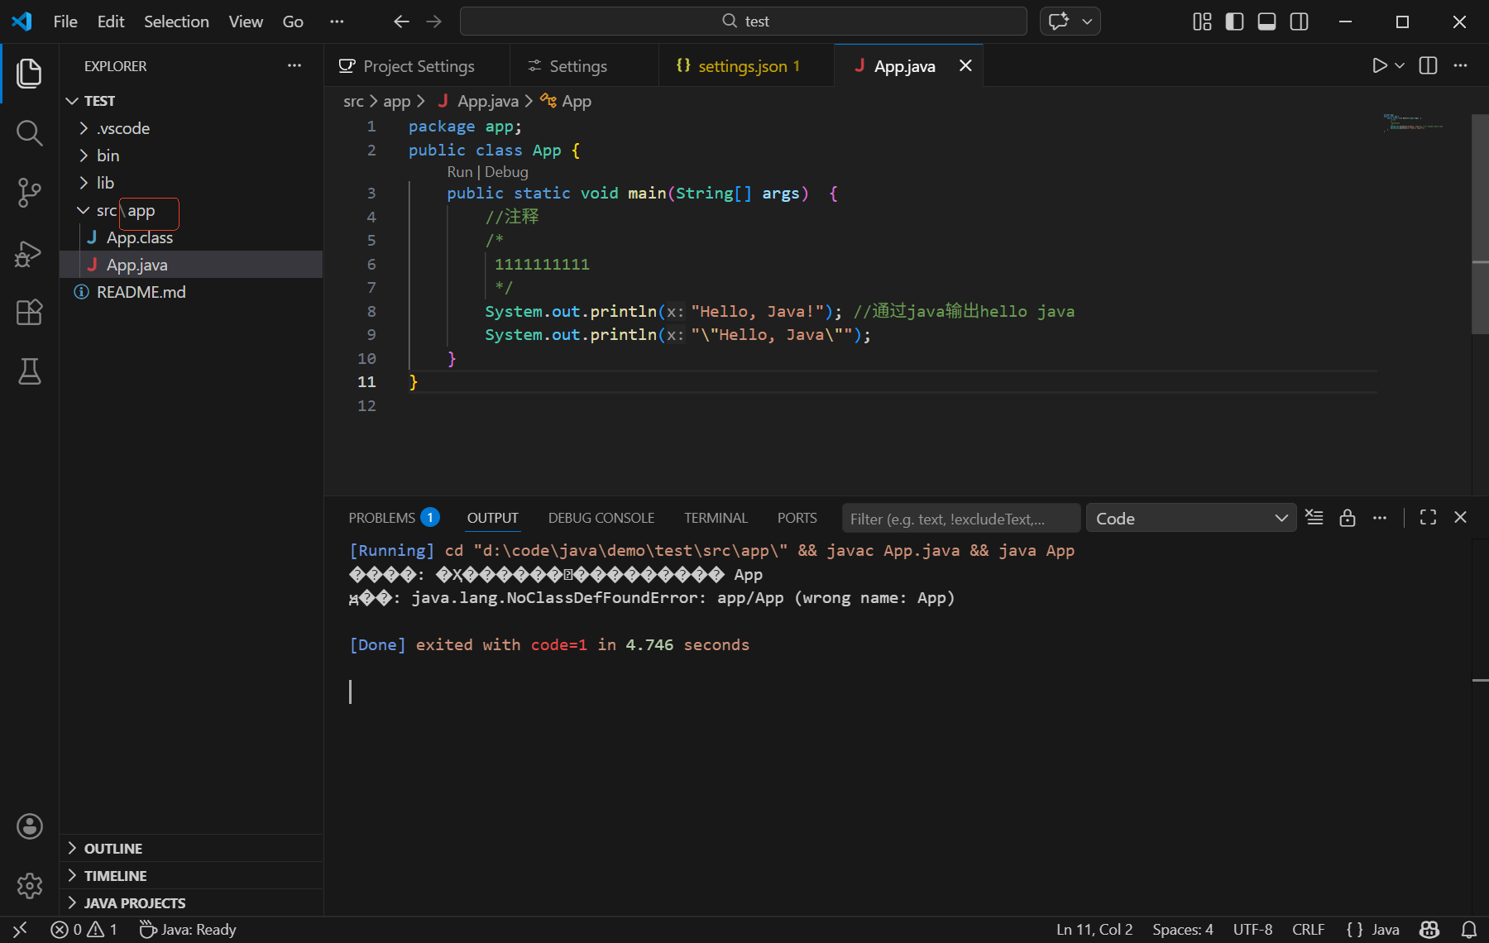Switch to the PORTS tab
The height and width of the screenshot is (943, 1489).
click(797, 518)
